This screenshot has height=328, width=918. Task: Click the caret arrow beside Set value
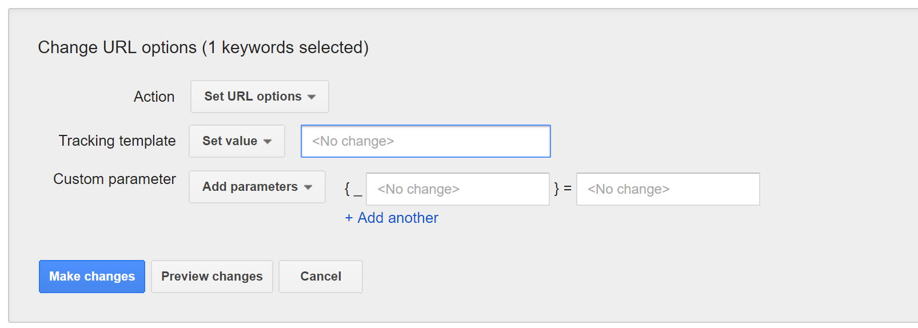(268, 142)
